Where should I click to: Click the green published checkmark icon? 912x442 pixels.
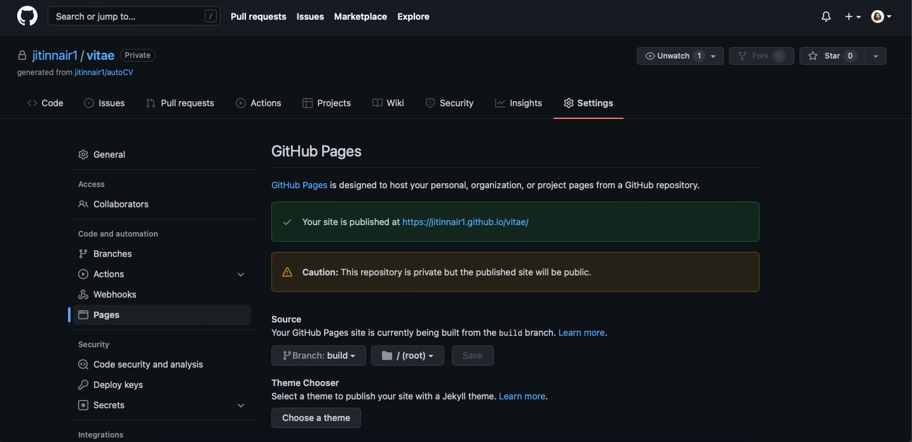pyautogui.click(x=287, y=222)
